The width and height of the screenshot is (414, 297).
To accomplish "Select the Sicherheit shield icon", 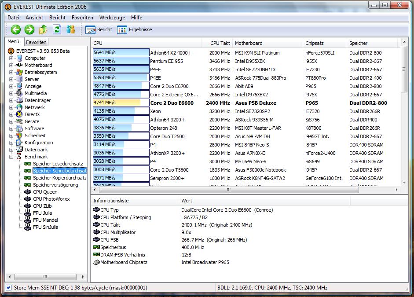I will click(x=19, y=136).
